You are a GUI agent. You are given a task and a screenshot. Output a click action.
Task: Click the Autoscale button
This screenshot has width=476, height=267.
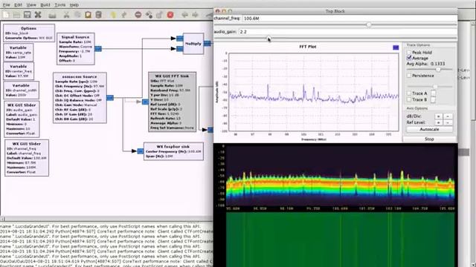(429, 129)
